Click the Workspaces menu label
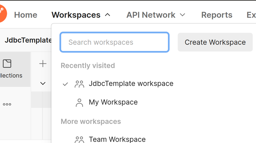This screenshot has width=256, height=143. pyautogui.click(x=76, y=15)
